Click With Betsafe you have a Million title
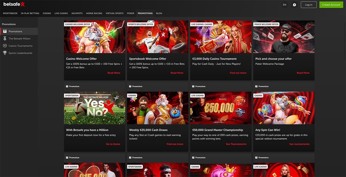 coord(87,130)
